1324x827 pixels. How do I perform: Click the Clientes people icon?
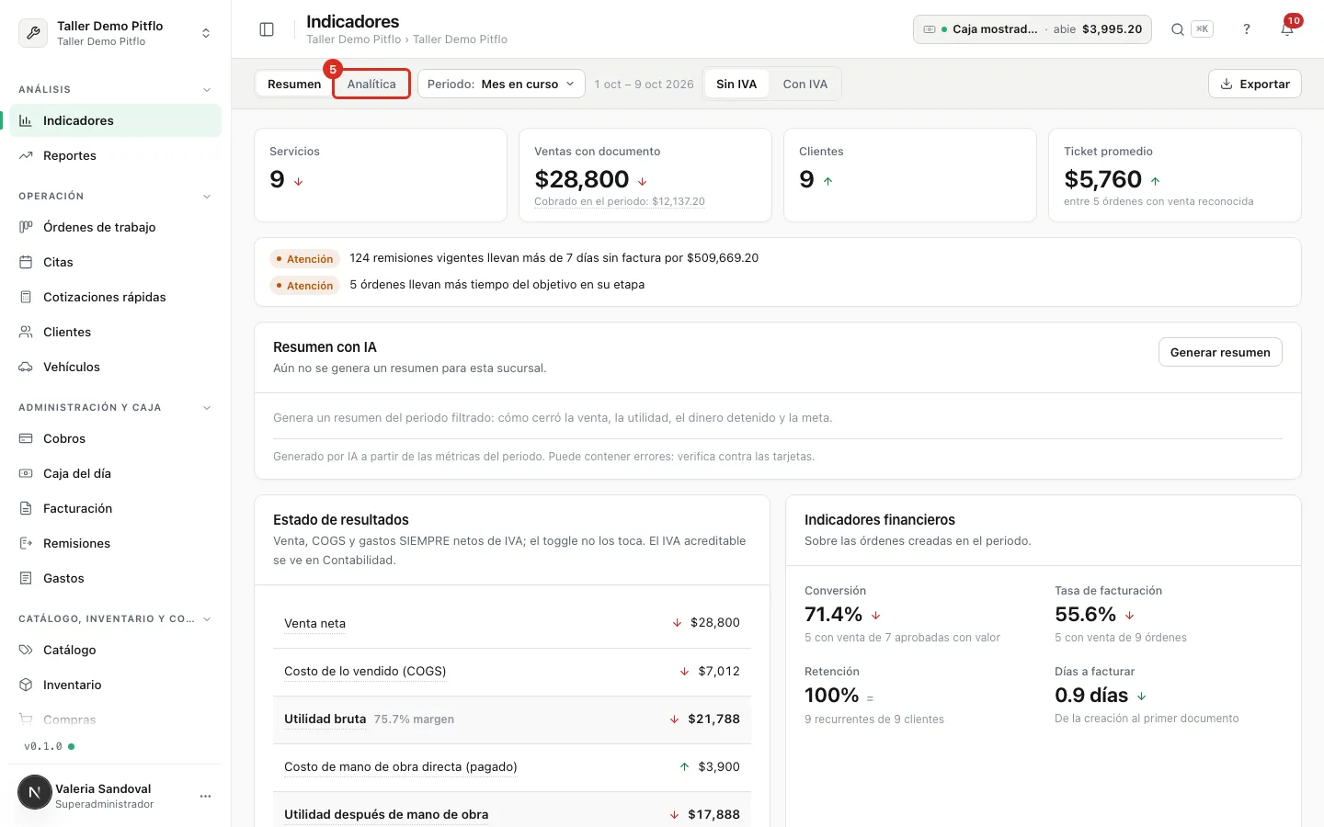click(x=26, y=332)
